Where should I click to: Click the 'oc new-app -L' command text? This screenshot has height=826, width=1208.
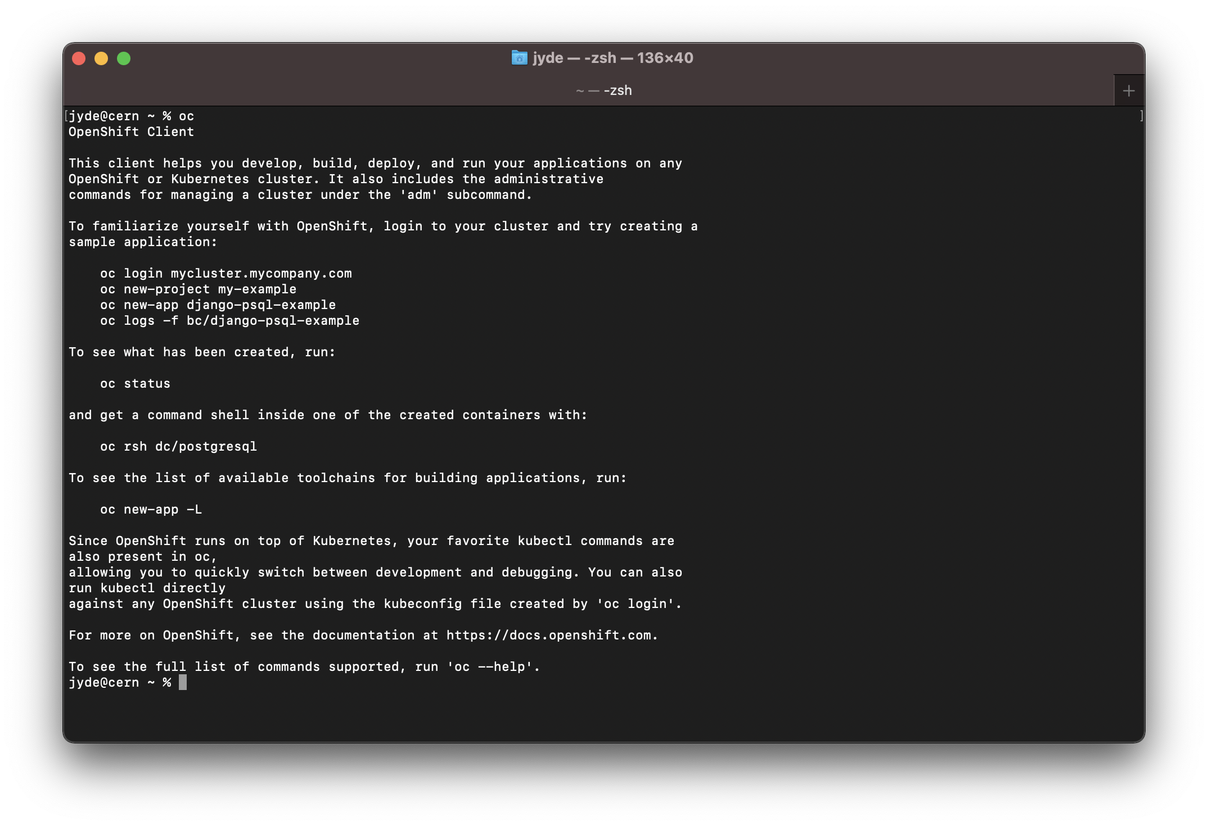tap(151, 510)
